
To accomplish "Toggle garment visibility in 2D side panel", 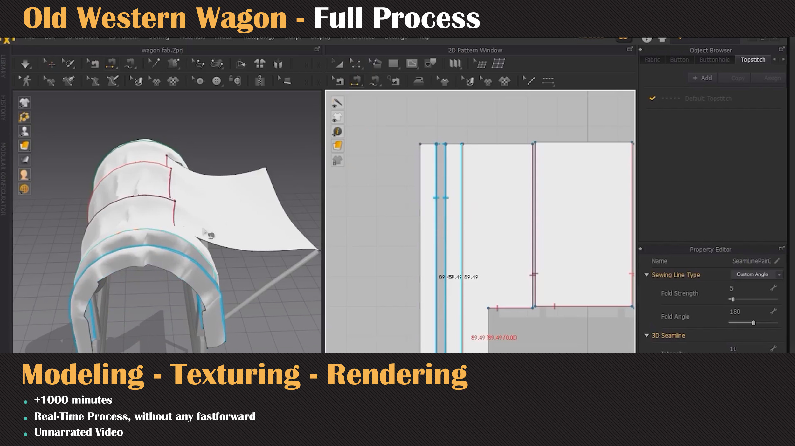I will pyautogui.click(x=338, y=117).
